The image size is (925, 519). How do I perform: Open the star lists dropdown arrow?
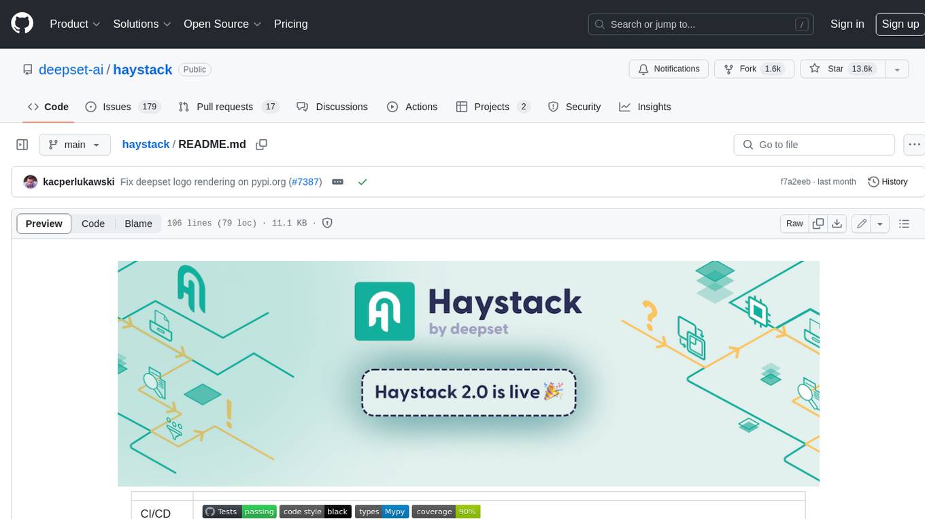[897, 69]
